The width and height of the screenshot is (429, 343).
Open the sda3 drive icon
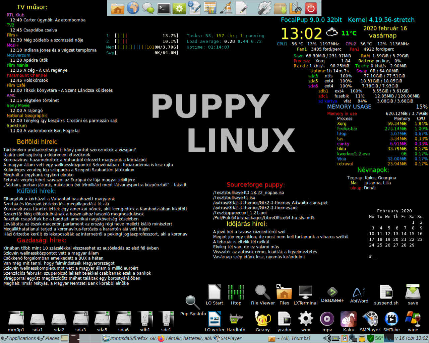pos(80,322)
